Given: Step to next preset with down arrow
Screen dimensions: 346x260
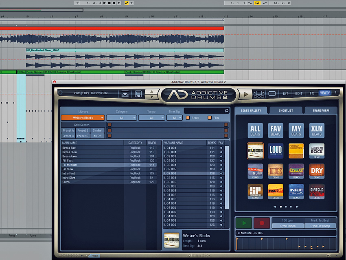Looking at the screenshot, I should (151, 97).
